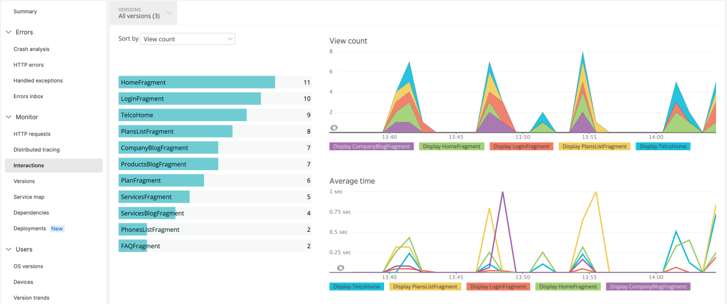Click the circle marker icon on Average time chart
Screen dimensions: 727x304
click(340, 268)
